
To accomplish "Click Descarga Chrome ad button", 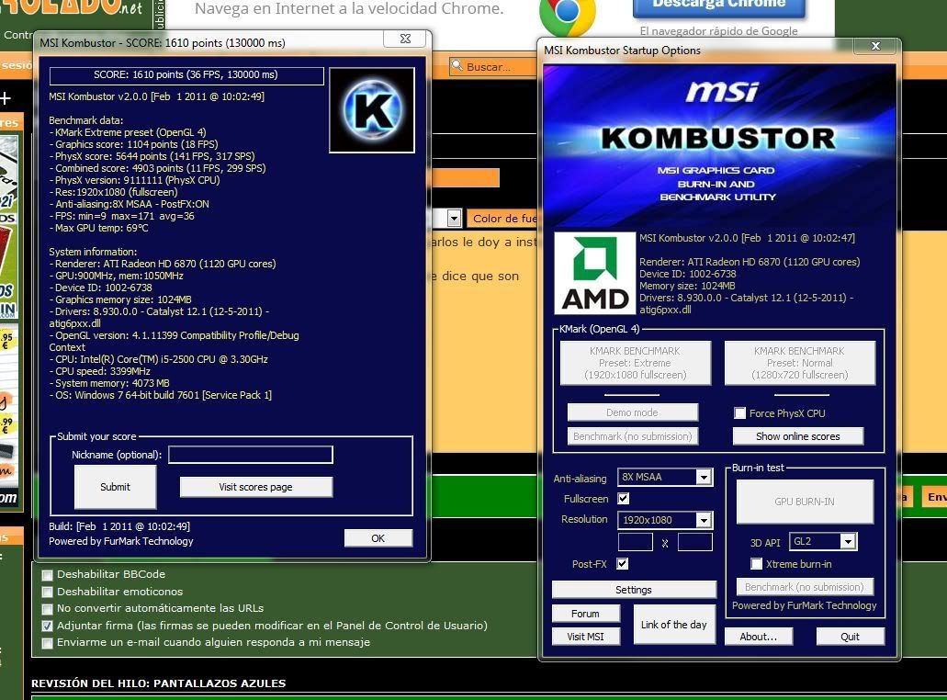I will pos(718,7).
